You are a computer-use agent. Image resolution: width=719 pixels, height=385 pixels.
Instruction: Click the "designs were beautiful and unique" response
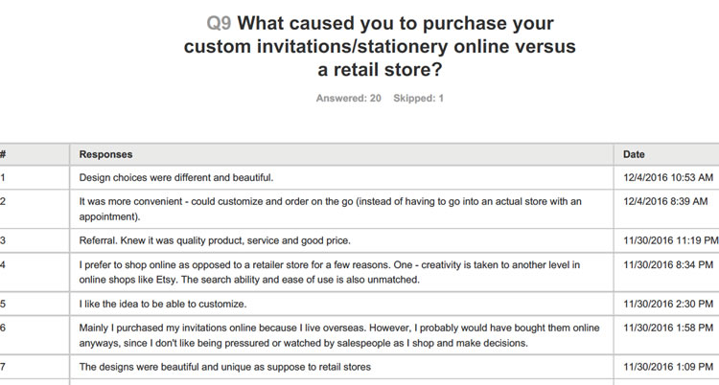tap(224, 366)
